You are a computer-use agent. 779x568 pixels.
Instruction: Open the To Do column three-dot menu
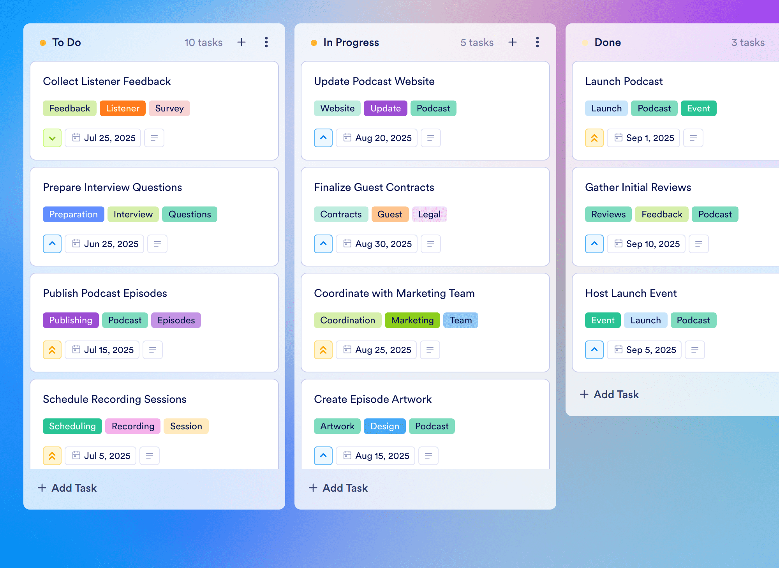[x=266, y=42]
